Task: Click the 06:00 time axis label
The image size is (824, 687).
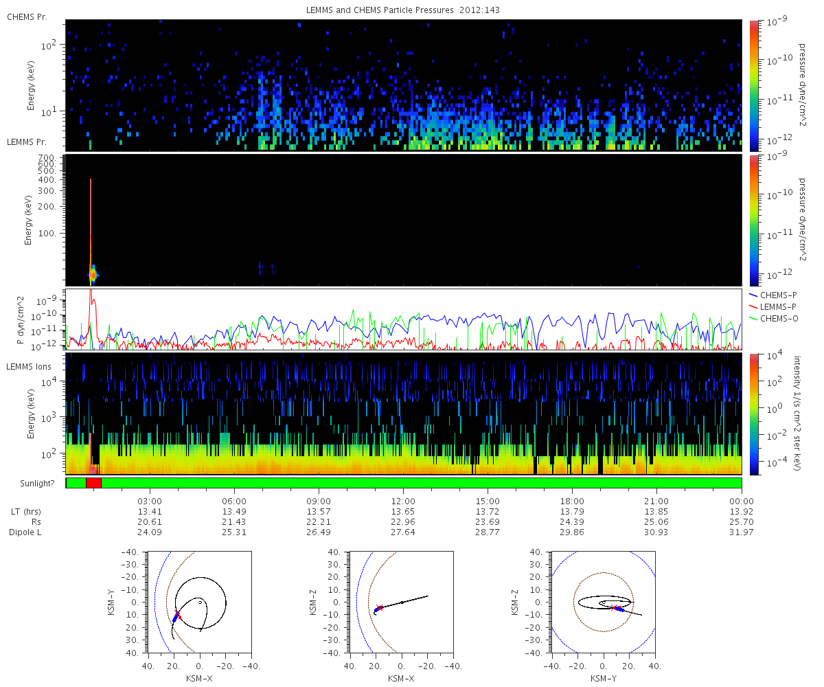Action: [x=234, y=501]
